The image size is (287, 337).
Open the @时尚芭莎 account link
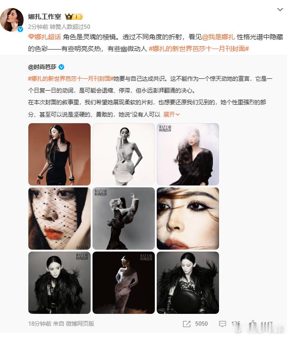[42, 67]
